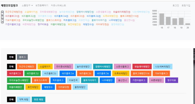The image size is (195, 104).
Task: Filter by orange 두근두근체험단 button
Action: tap(27, 67)
